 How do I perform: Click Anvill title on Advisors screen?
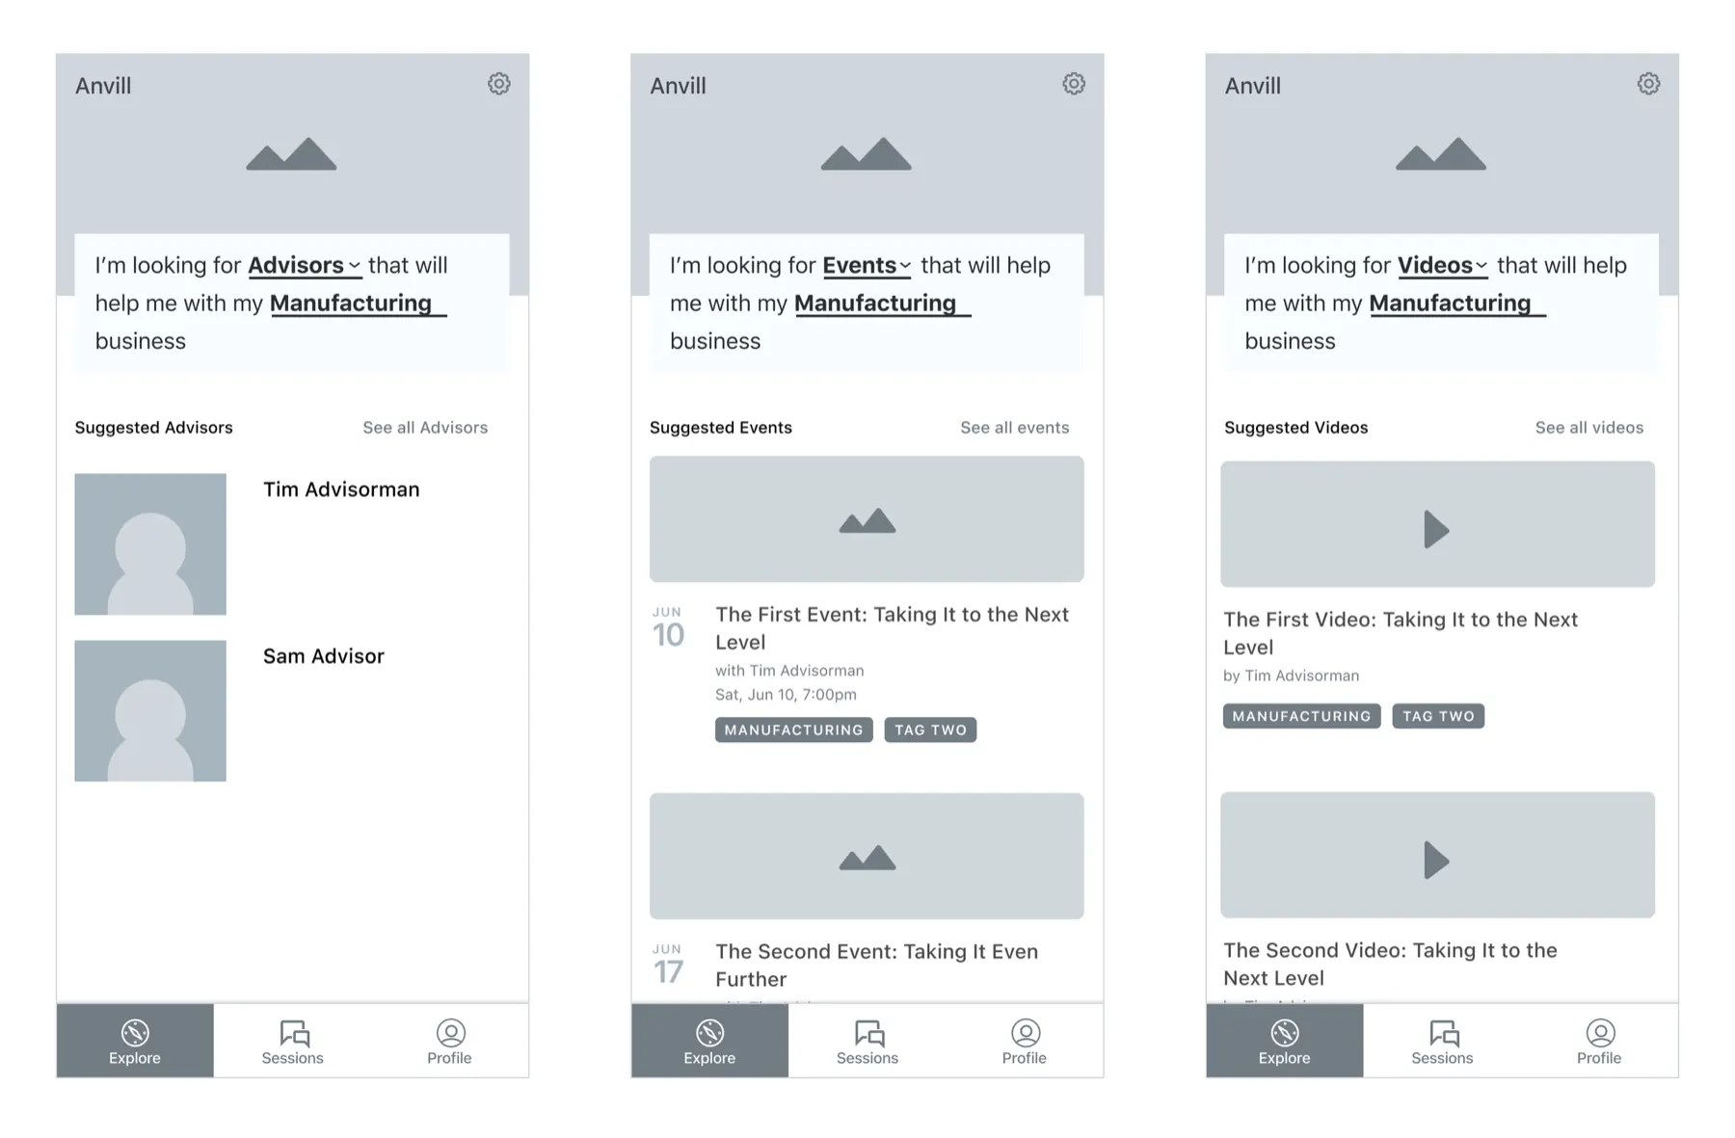point(103,86)
